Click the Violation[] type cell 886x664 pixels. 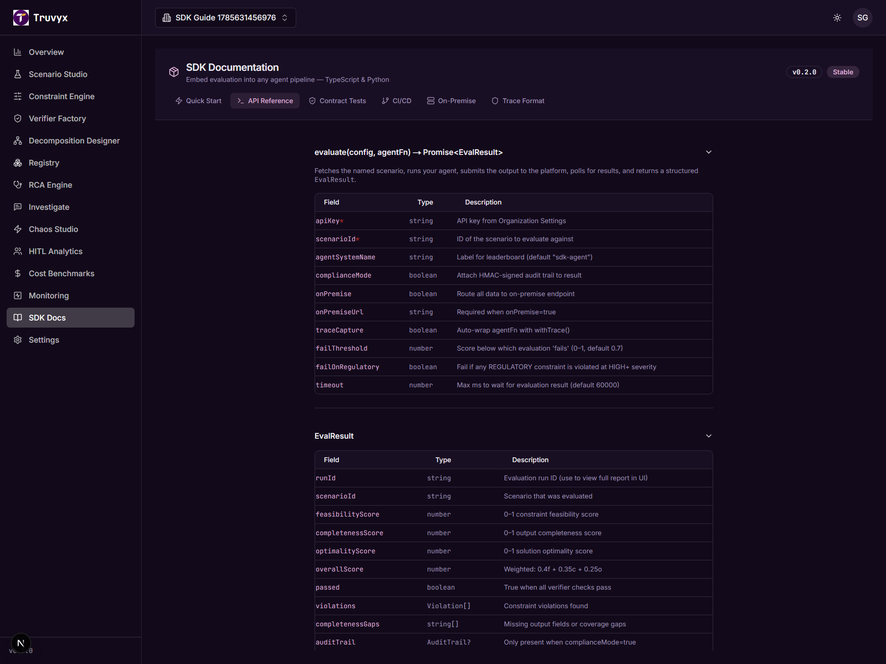(449, 606)
